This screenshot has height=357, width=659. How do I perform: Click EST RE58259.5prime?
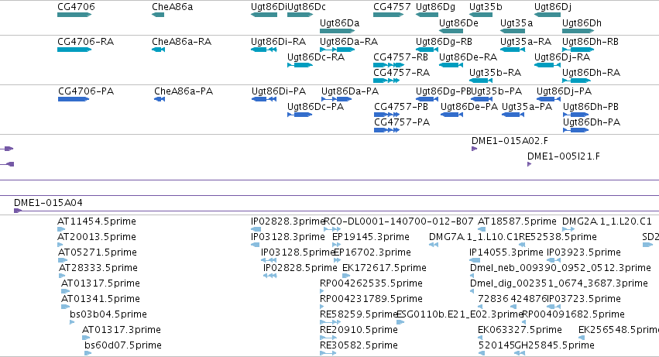pos(329,322)
